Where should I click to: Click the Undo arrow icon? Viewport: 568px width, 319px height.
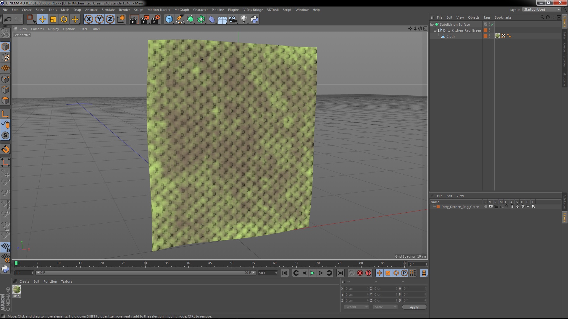click(x=8, y=19)
